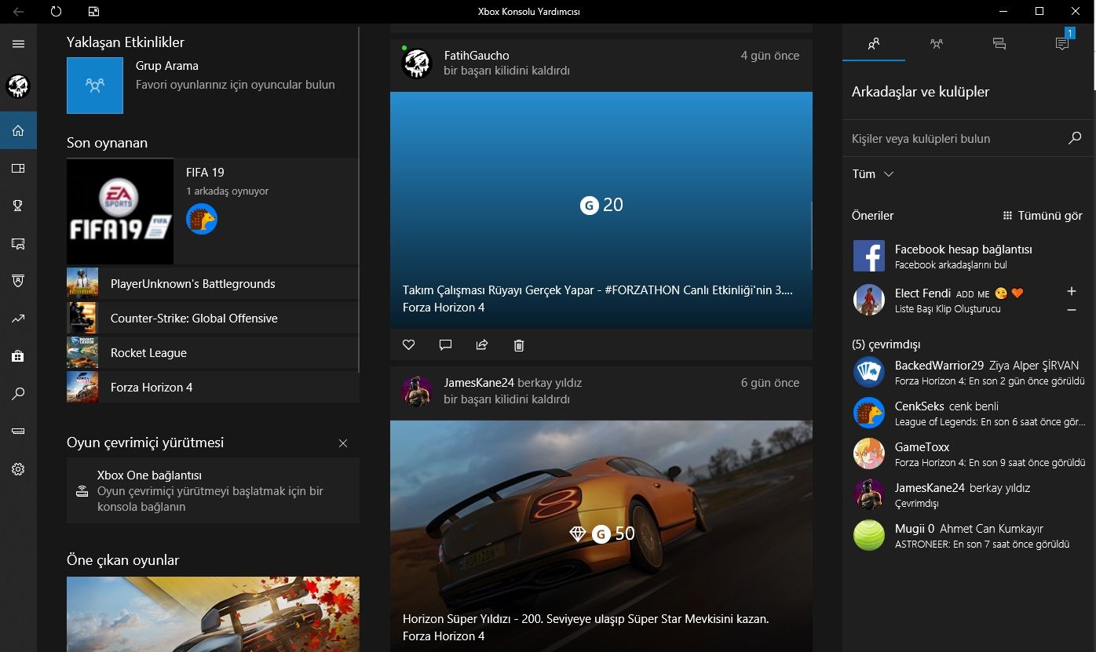Open your profile from the sidebar avatar
The image size is (1096, 652).
coord(18,86)
